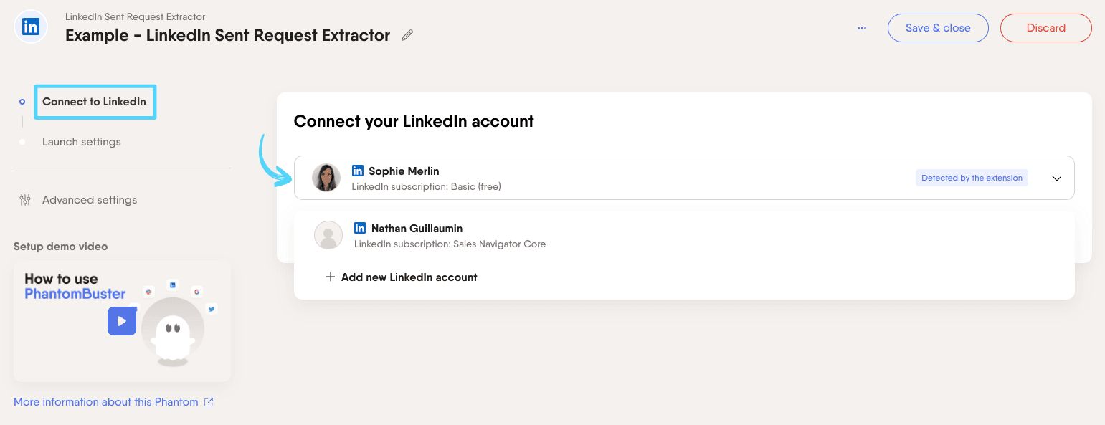Collapse the account dropdown with the chevron
Viewport: 1105px width, 425px height.
pos(1056,178)
